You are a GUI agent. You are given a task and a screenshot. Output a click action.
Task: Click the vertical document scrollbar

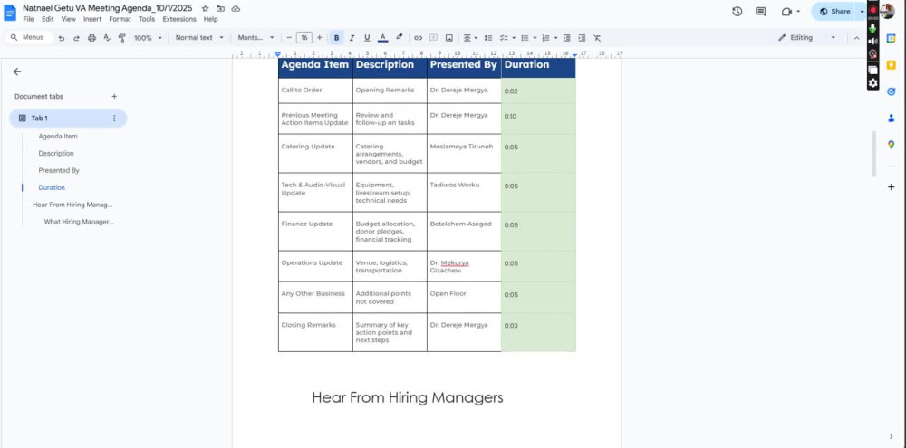873,154
